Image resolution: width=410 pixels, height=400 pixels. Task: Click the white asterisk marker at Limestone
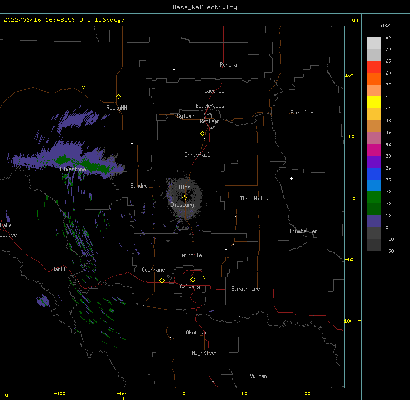point(73,164)
